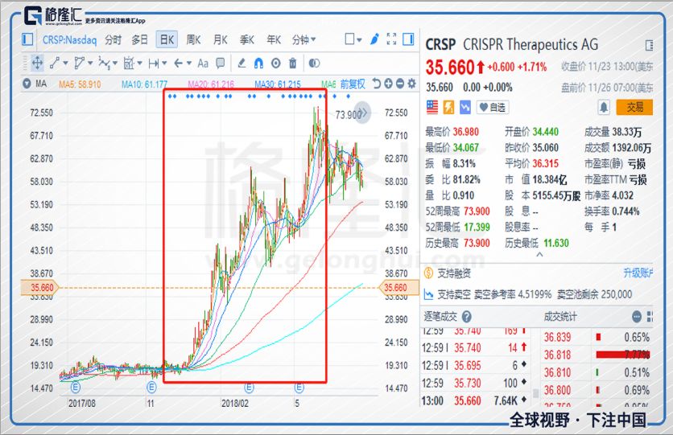Click the E earnings marker above 11
This screenshot has width=673, height=435.
coord(151,388)
